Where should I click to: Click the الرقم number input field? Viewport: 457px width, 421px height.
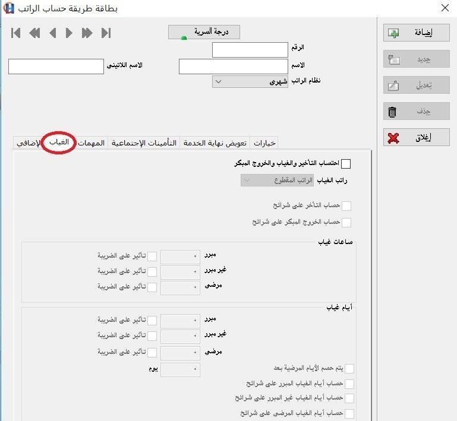[250, 50]
